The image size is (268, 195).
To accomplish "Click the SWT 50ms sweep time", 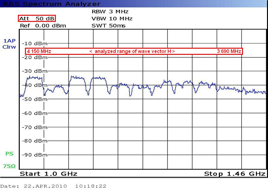I will pos(109,26).
